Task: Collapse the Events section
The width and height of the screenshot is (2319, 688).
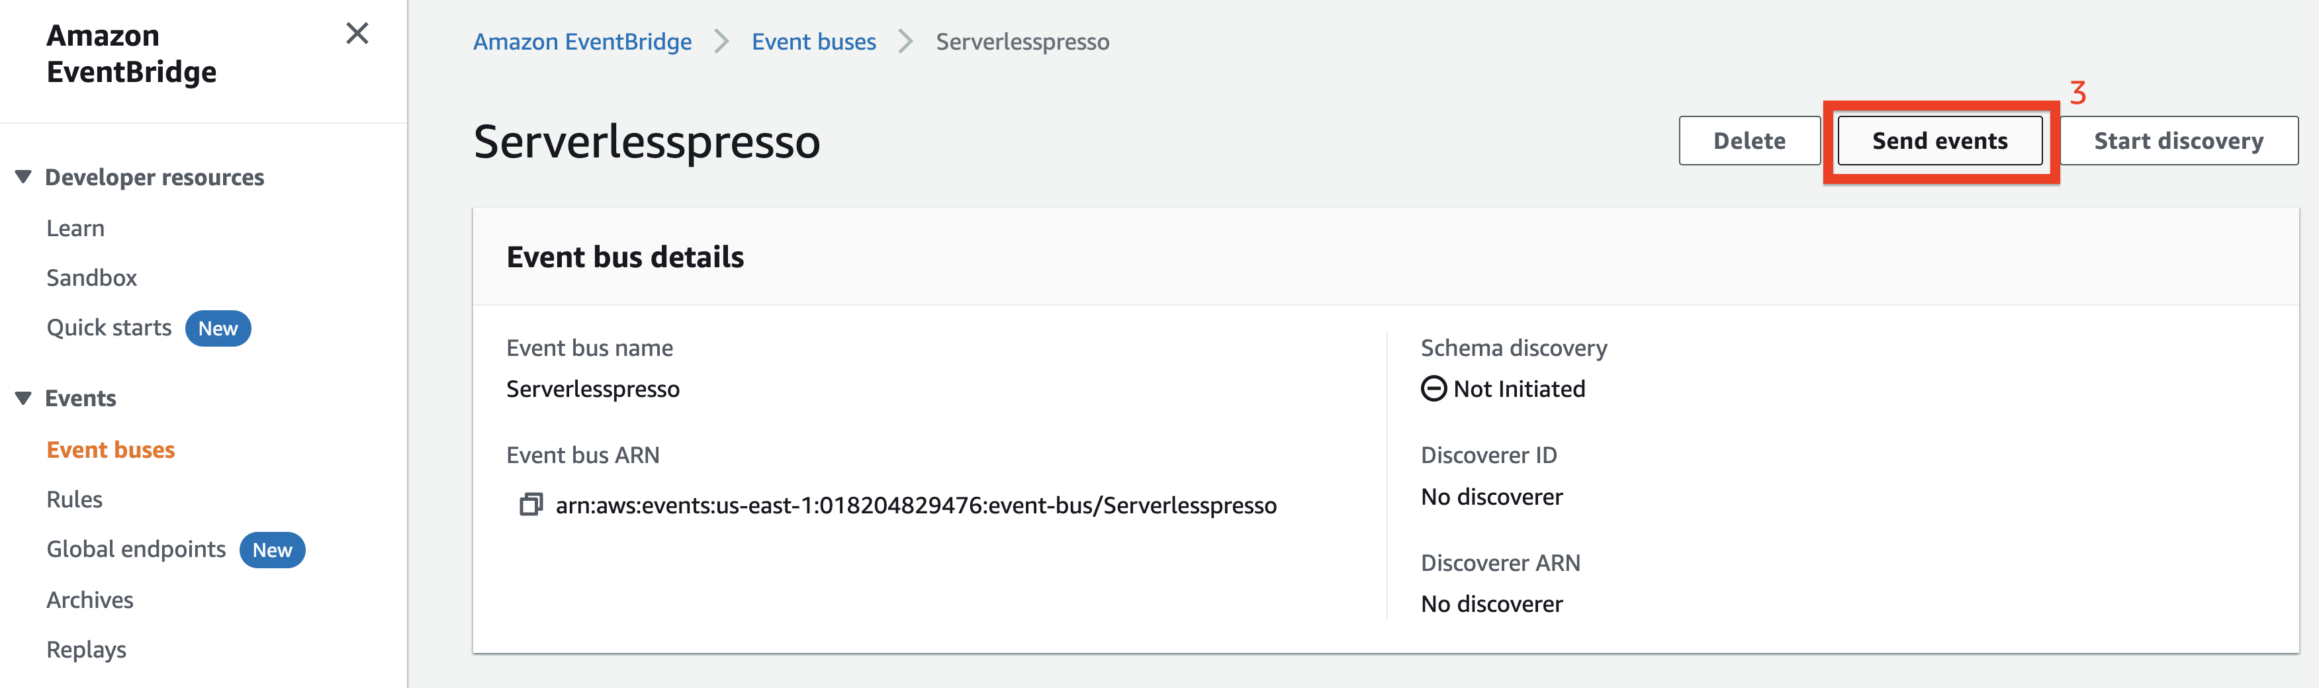Action: [x=23, y=398]
